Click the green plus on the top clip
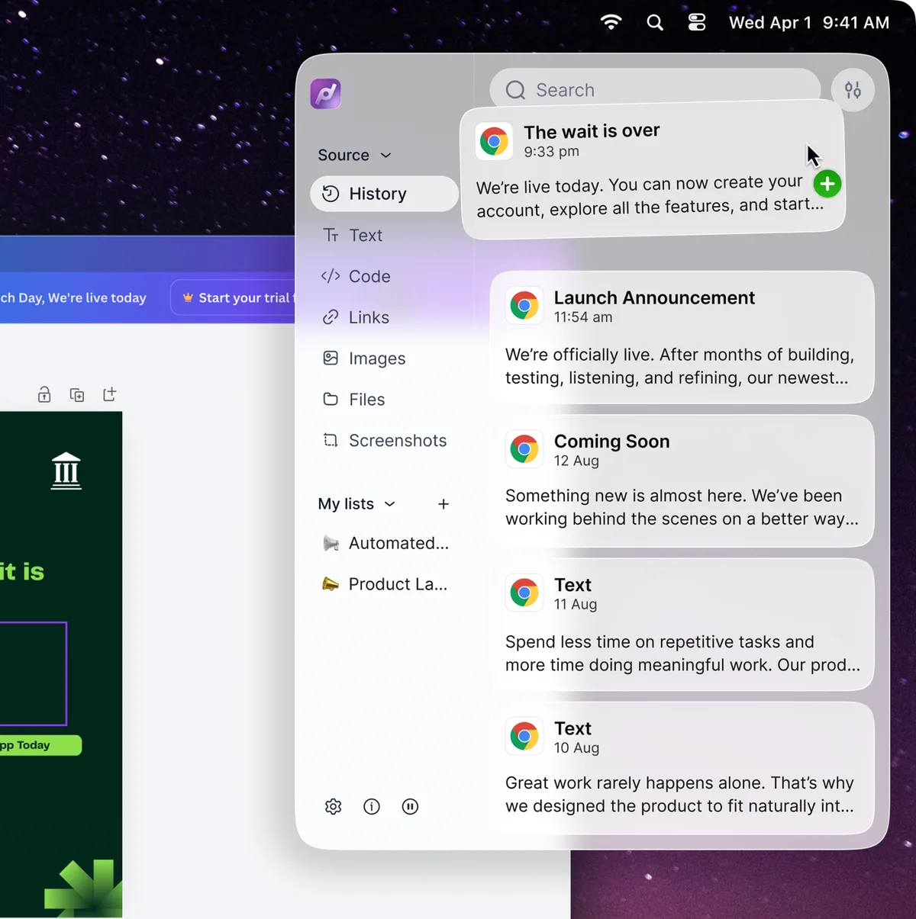The height and width of the screenshot is (919, 916). pyautogui.click(x=827, y=184)
